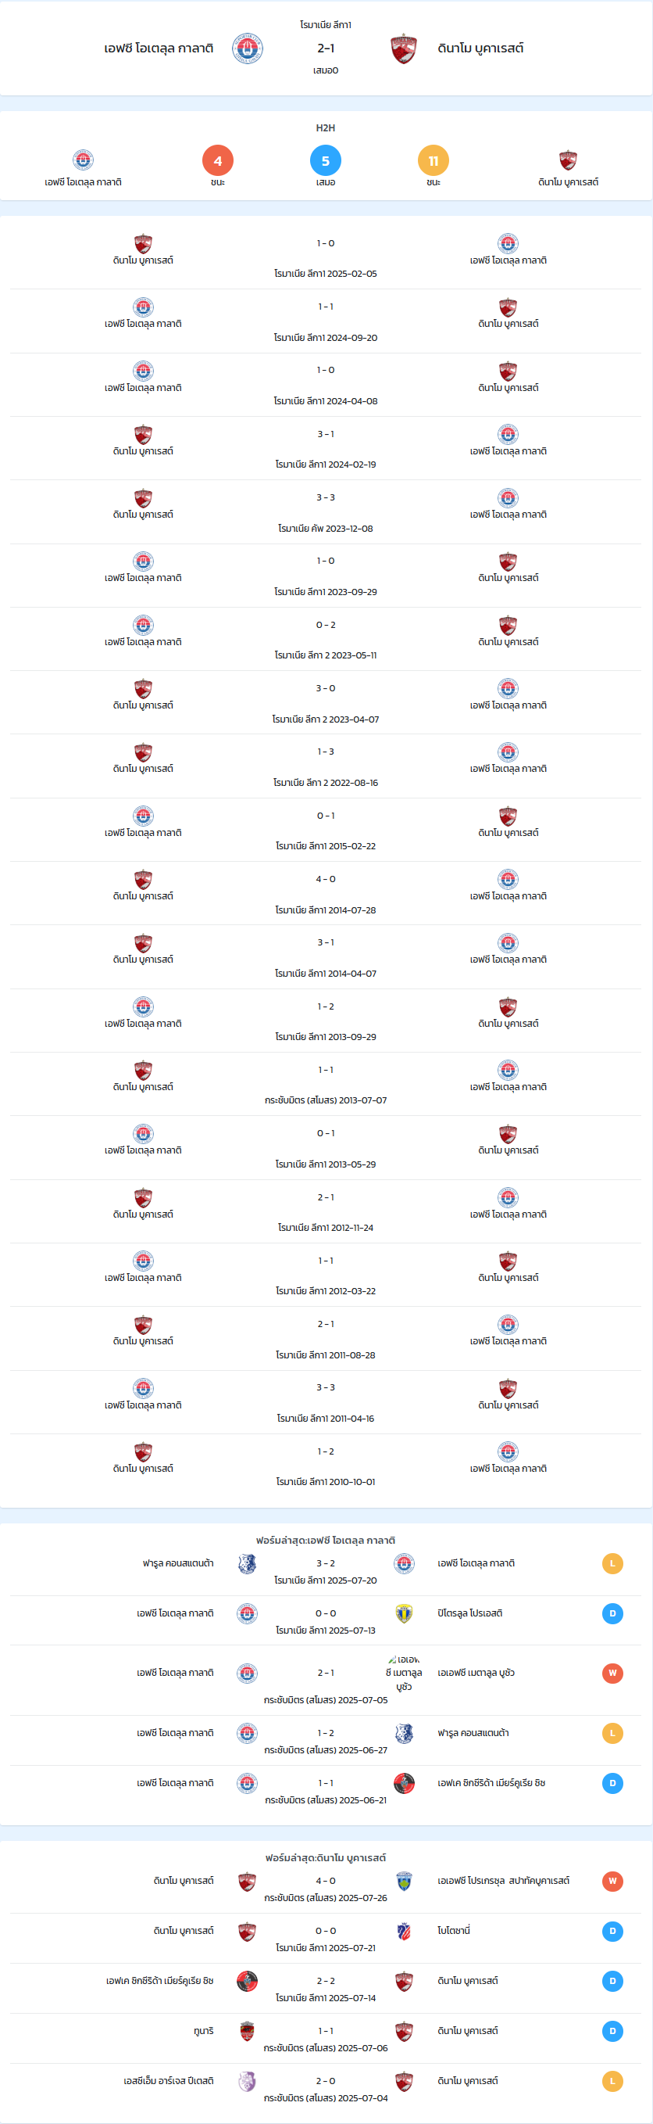Image resolution: width=653 pixels, height=2124 pixels.
Task: Click the Botoșani logo in the 2025-07-21 match
Action: pos(404,1931)
